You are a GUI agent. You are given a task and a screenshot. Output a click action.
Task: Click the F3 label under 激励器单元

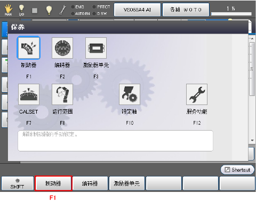[96, 77]
